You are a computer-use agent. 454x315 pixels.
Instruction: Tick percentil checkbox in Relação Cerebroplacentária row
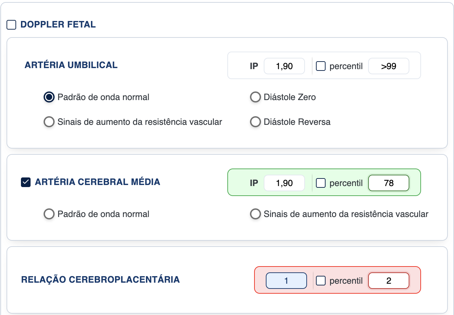[321, 281]
